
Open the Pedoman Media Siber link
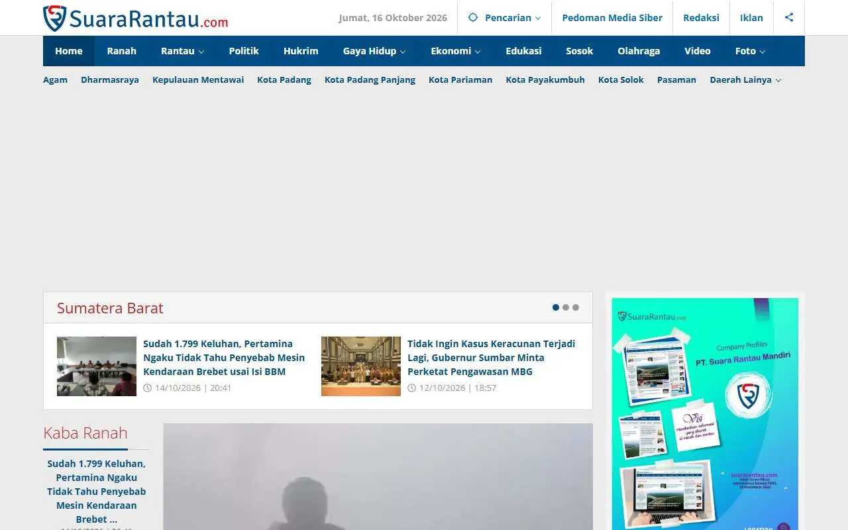(612, 18)
